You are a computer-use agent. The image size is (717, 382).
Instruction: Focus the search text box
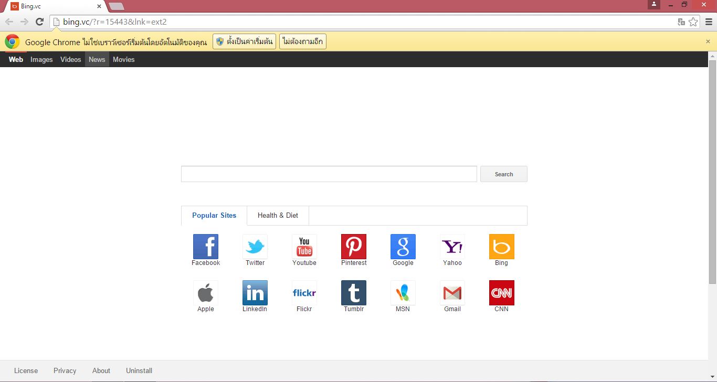click(329, 174)
